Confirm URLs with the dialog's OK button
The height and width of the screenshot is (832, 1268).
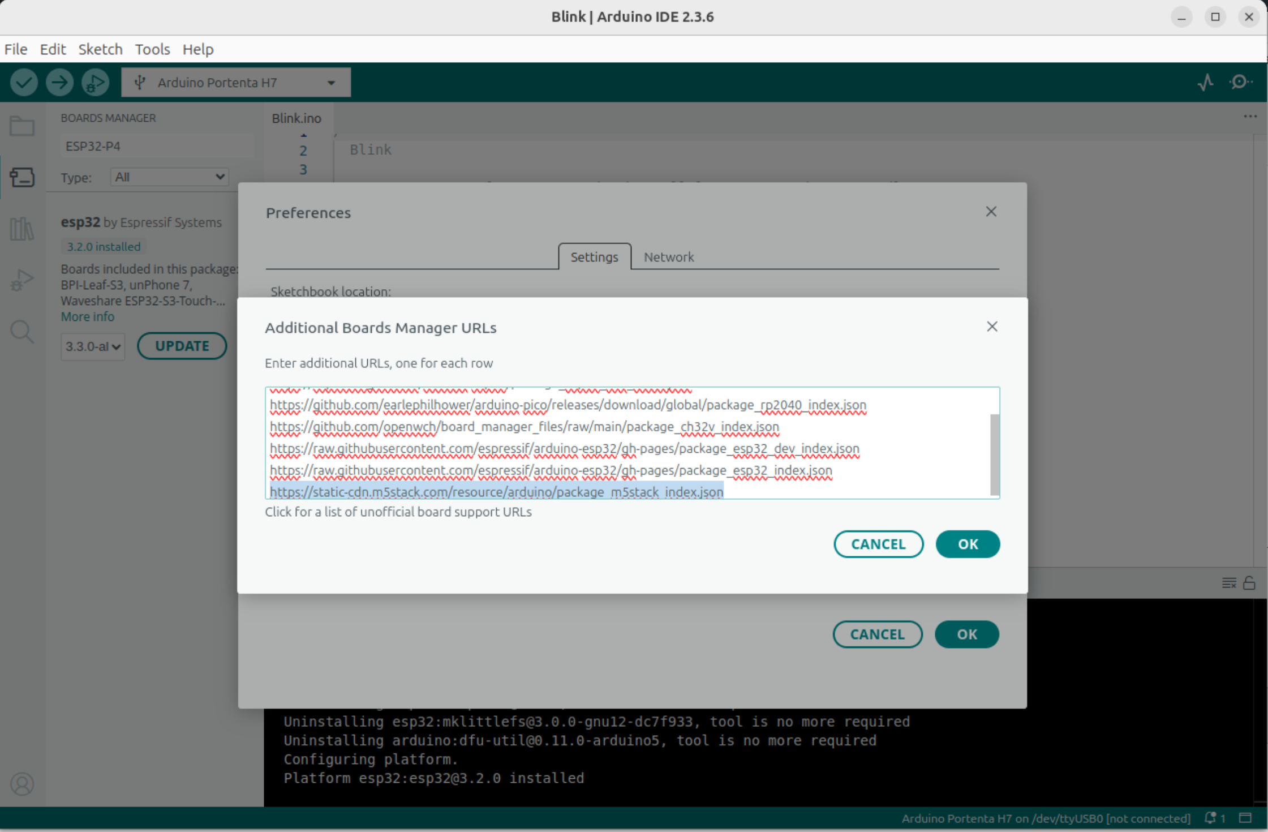pos(968,544)
